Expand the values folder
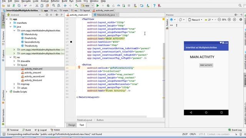Screen dimensions: 246x138 tap(14, 88)
